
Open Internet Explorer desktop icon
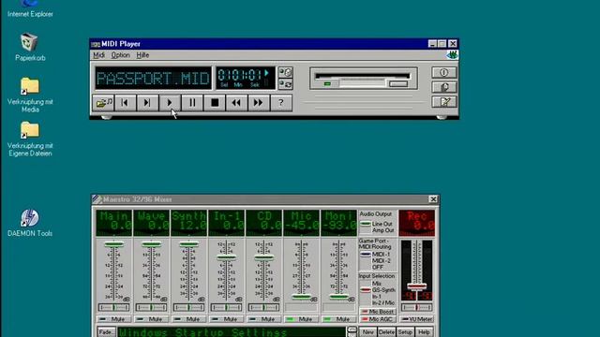coord(30,8)
